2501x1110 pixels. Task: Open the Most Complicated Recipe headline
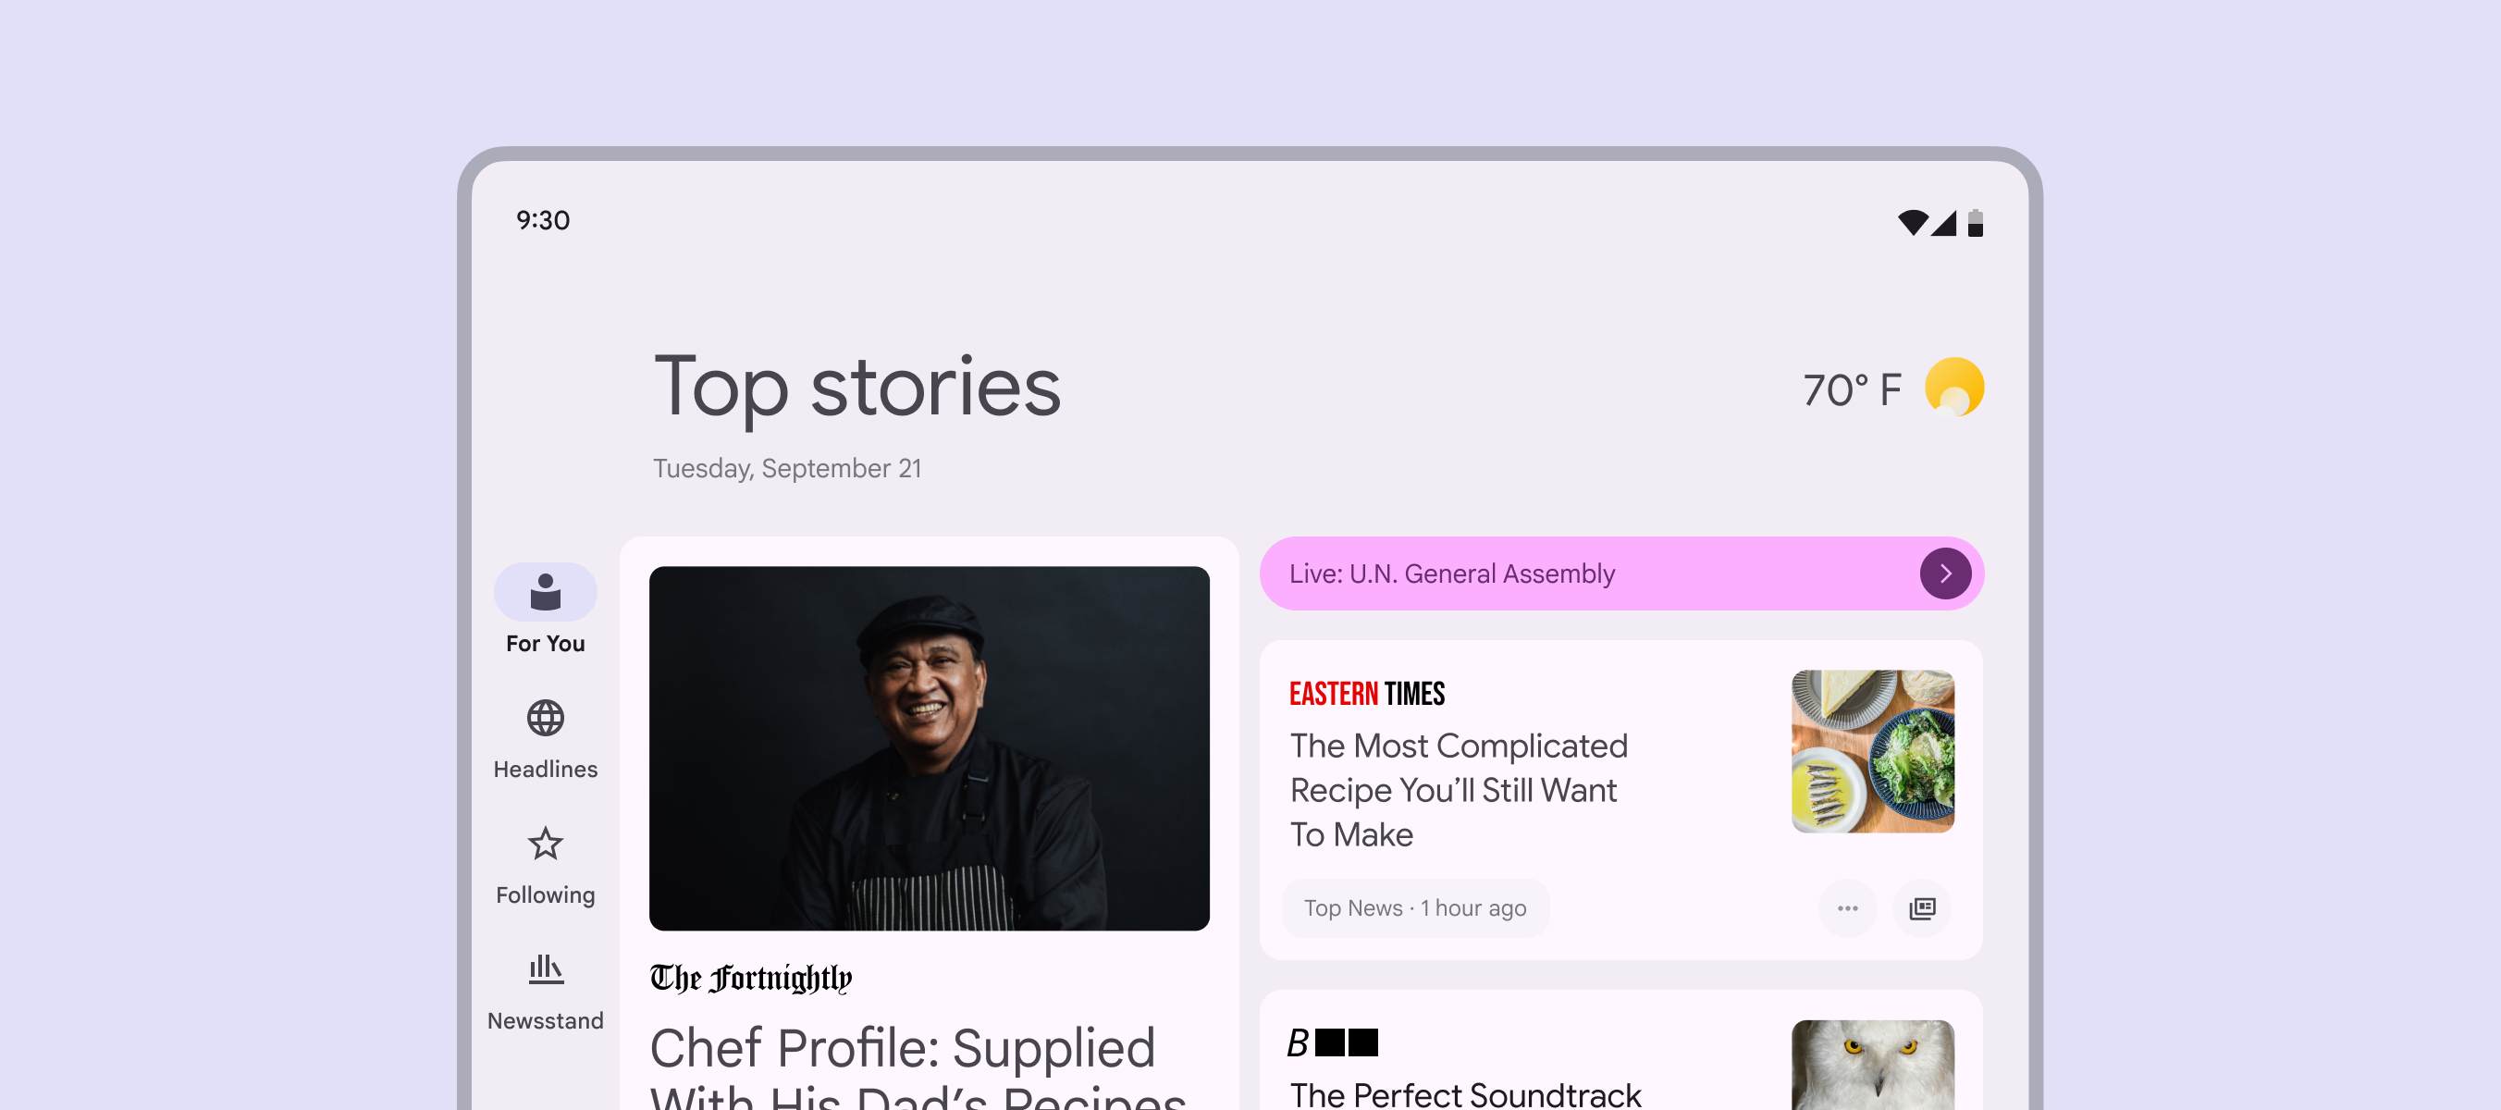click(1458, 790)
